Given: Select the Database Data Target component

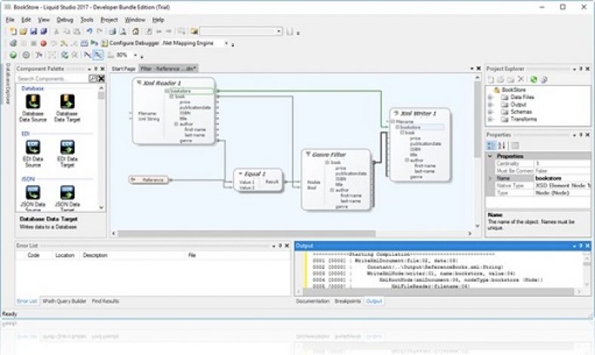Looking at the screenshot, I should 66,103.
